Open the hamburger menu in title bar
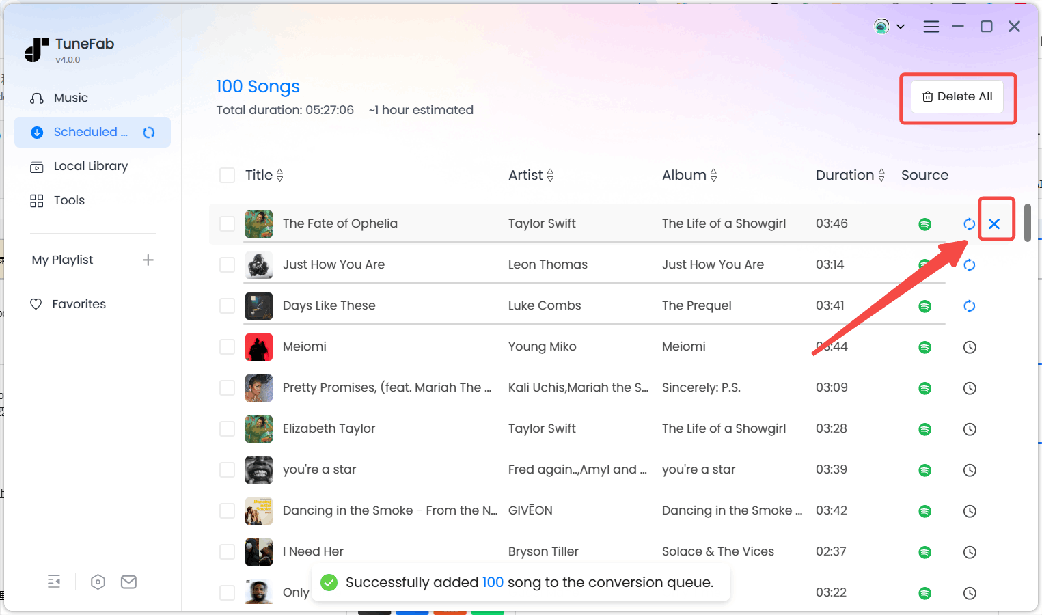The height and width of the screenshot is (615, 1042). [931, 27]
